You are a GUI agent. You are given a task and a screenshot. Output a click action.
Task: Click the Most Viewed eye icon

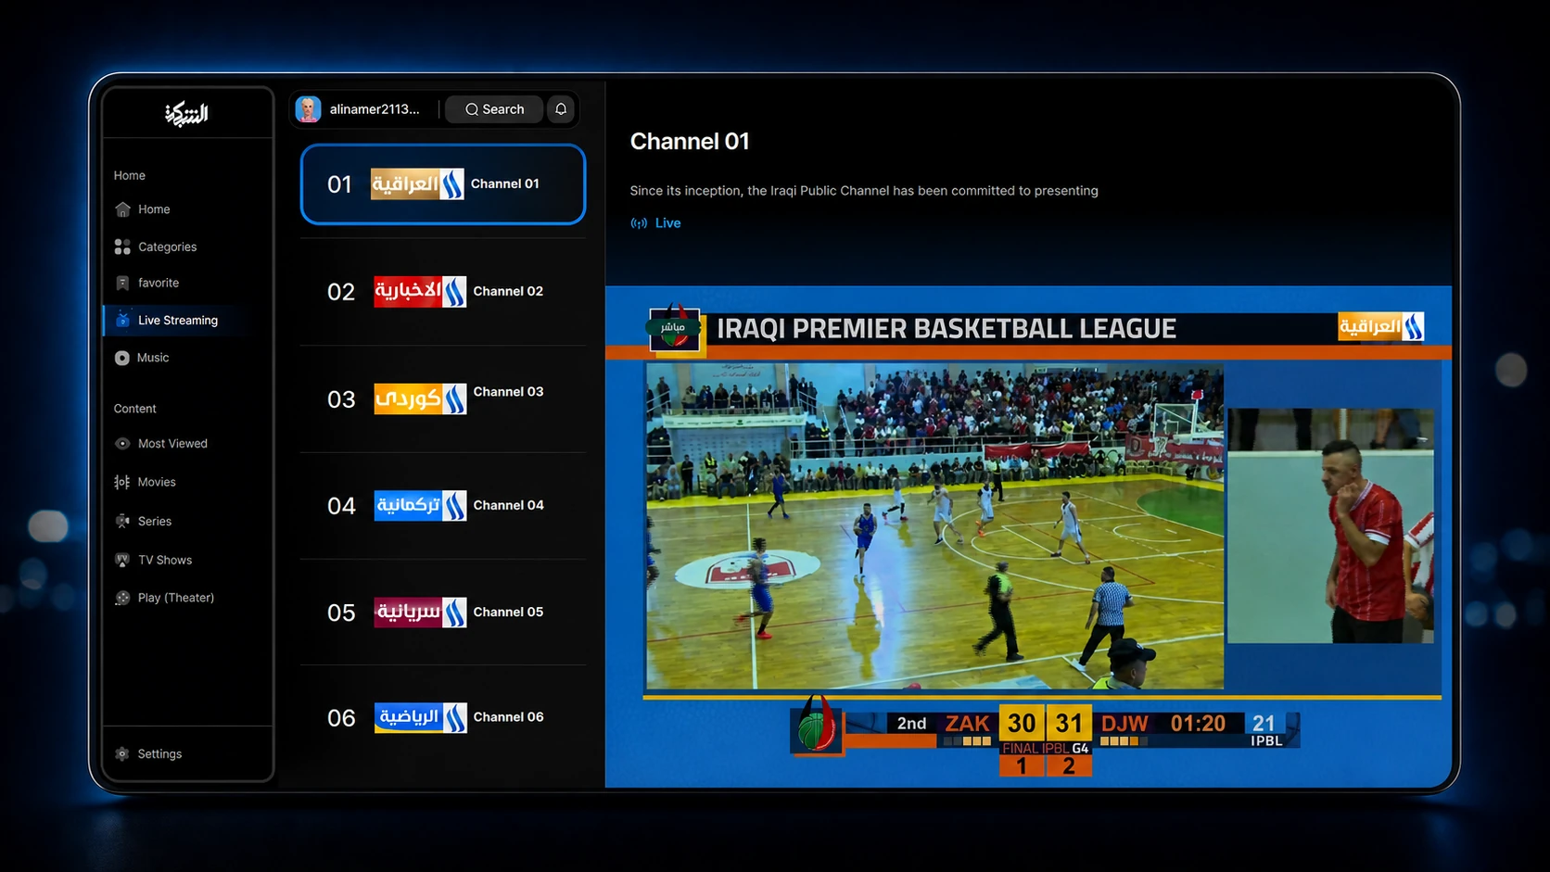click(122, 444)
